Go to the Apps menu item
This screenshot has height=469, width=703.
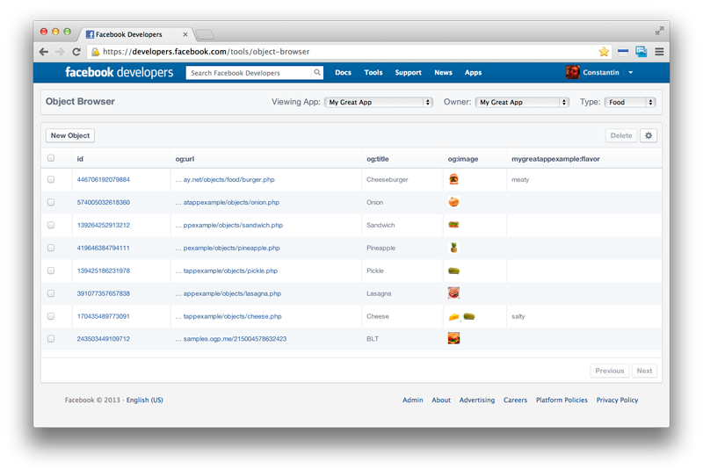[x=473, y=73]
